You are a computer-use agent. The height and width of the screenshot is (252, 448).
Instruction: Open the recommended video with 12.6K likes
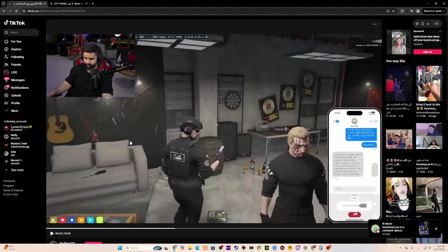[x=399, y=84]
